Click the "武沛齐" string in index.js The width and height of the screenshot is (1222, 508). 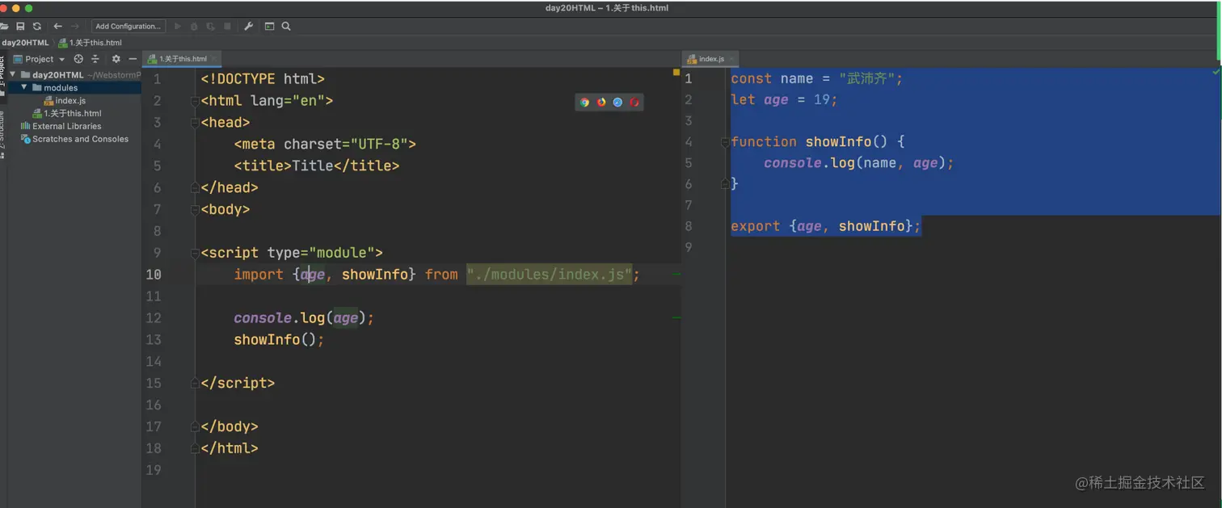click(866, 78)
